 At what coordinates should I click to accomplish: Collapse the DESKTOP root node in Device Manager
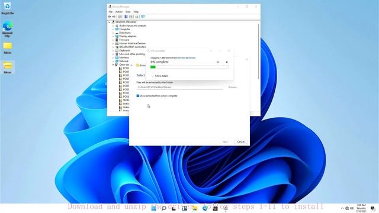109,22
